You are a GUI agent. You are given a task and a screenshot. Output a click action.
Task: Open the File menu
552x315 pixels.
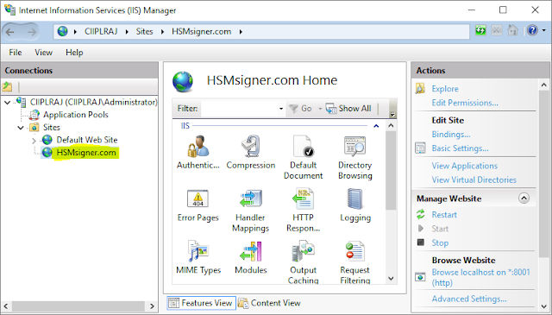click(x=16, y=53)
